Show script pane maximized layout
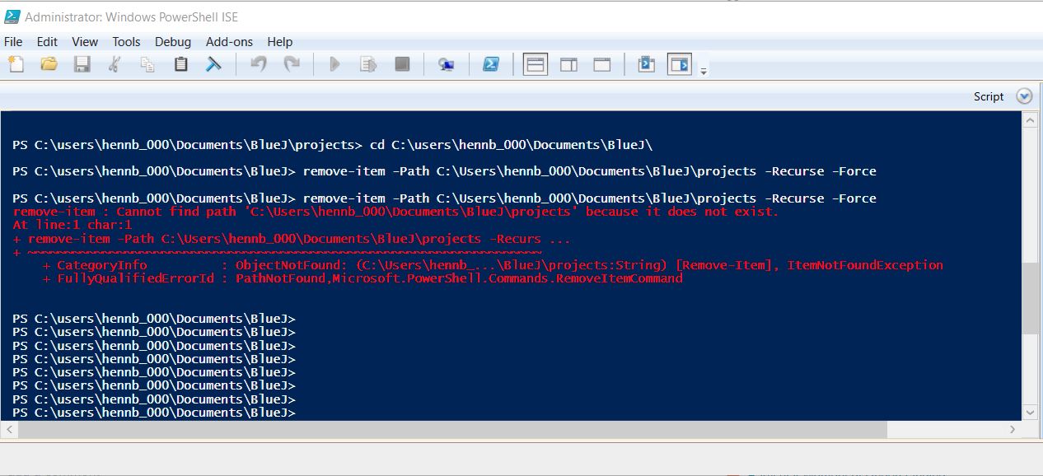Image resolution: width=1043 pixels, height=476 pixels. [x=602, y=64]
